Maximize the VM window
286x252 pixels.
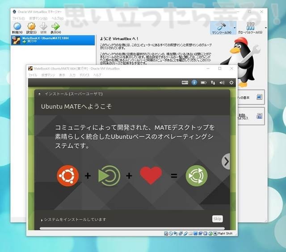pyautogui.click(x=220, y=69)
